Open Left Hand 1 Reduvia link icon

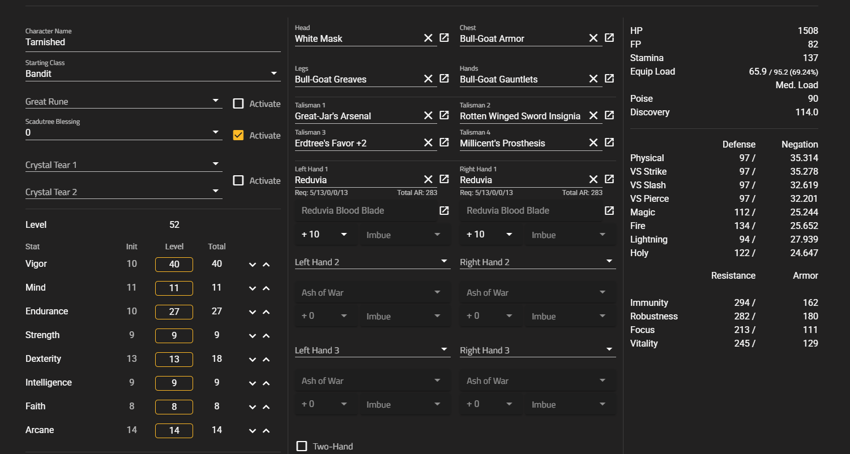pos(445,179)
